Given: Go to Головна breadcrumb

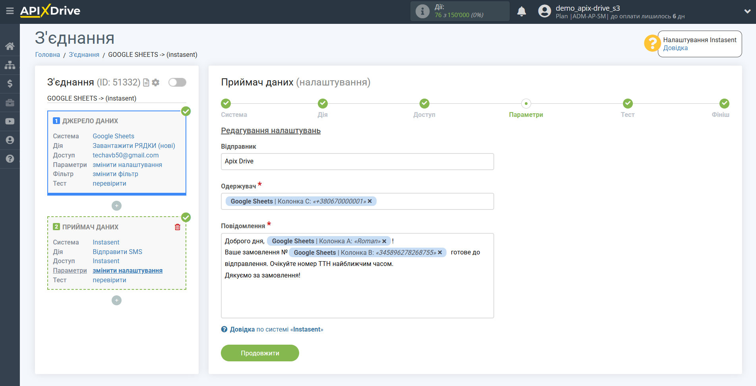Looking at the screenshot, I should coord(47,54).
